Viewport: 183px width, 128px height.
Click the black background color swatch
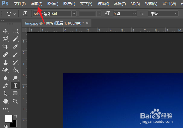14,125
